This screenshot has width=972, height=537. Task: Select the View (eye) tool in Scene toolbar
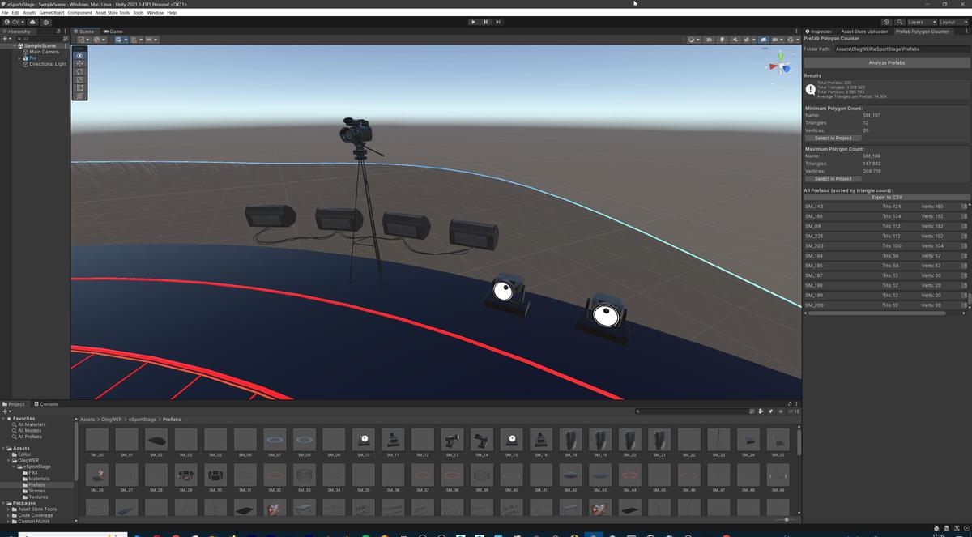tap(79, 56)
